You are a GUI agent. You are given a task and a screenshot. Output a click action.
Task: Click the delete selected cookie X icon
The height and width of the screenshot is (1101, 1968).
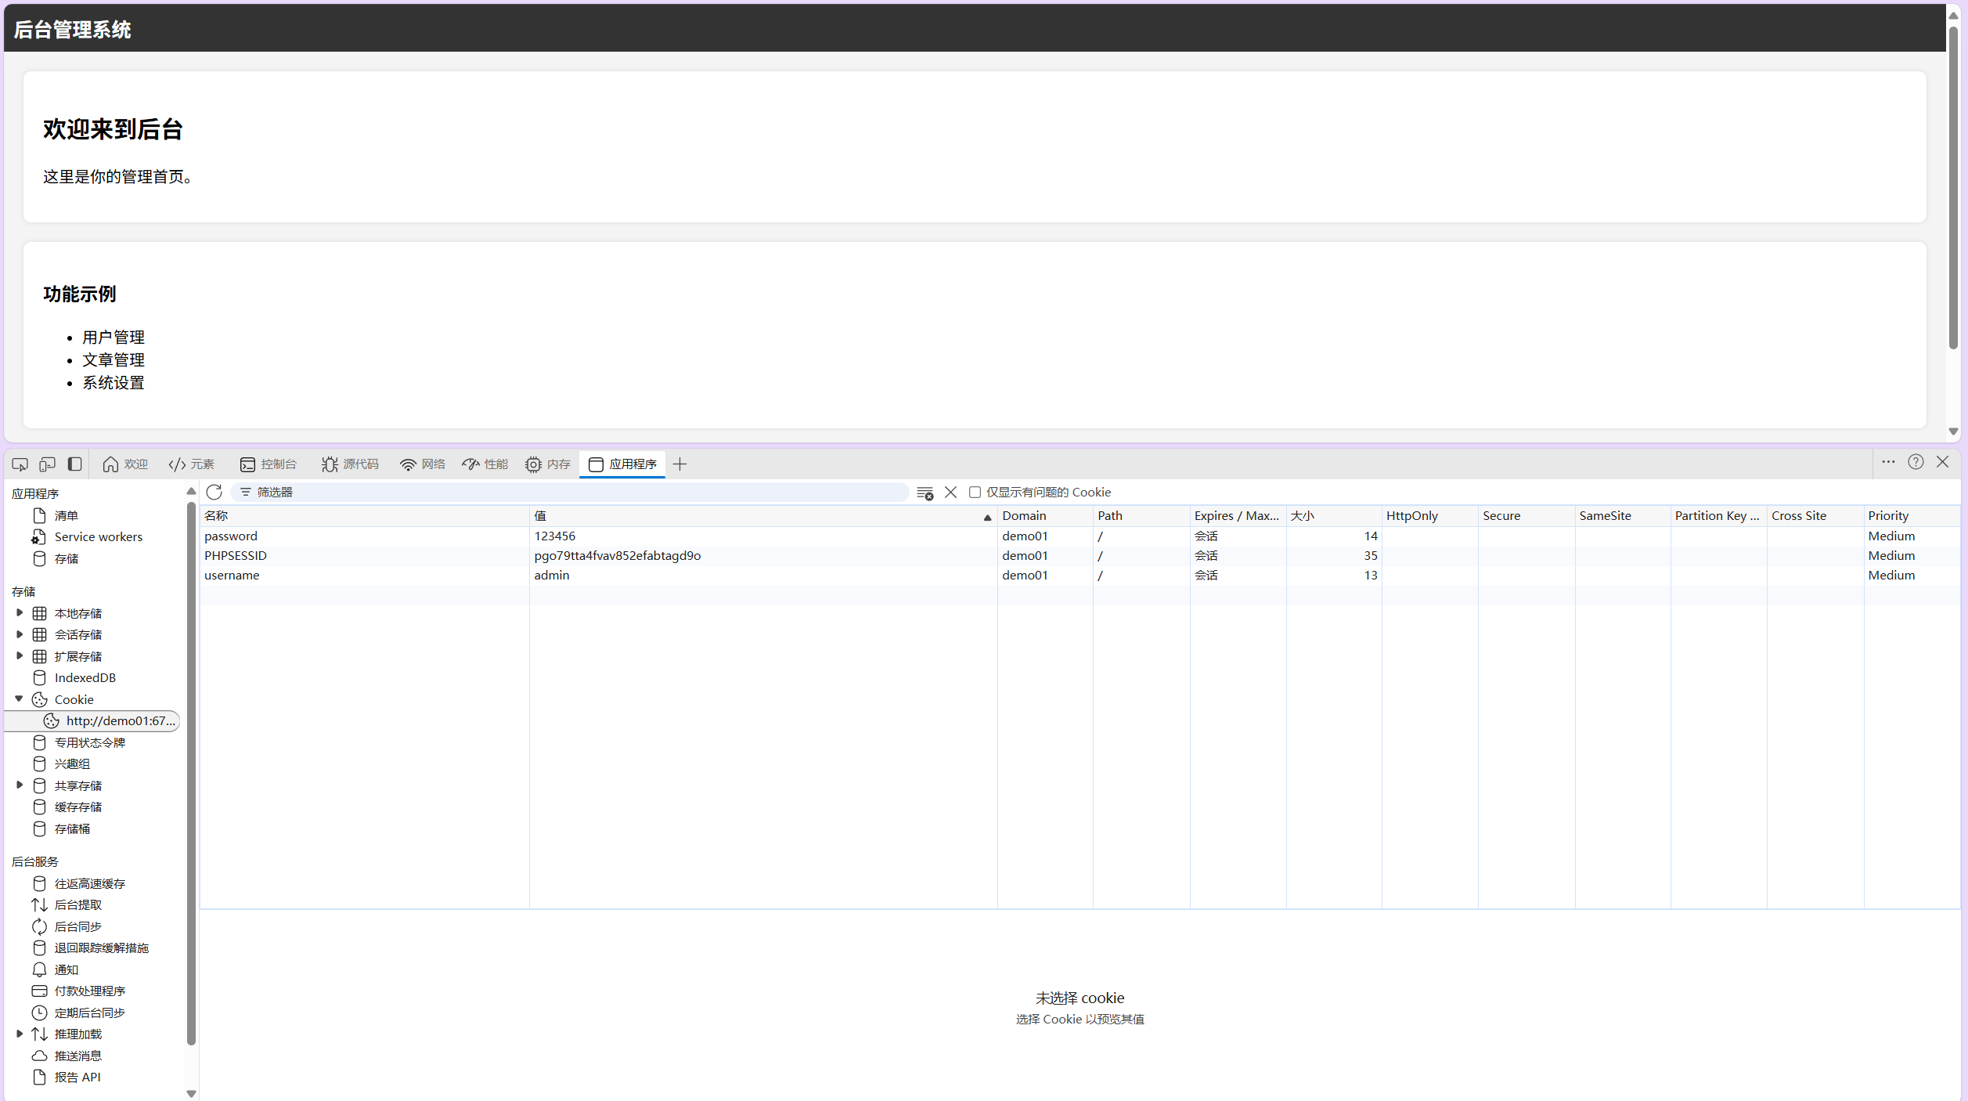coord(950,492)
